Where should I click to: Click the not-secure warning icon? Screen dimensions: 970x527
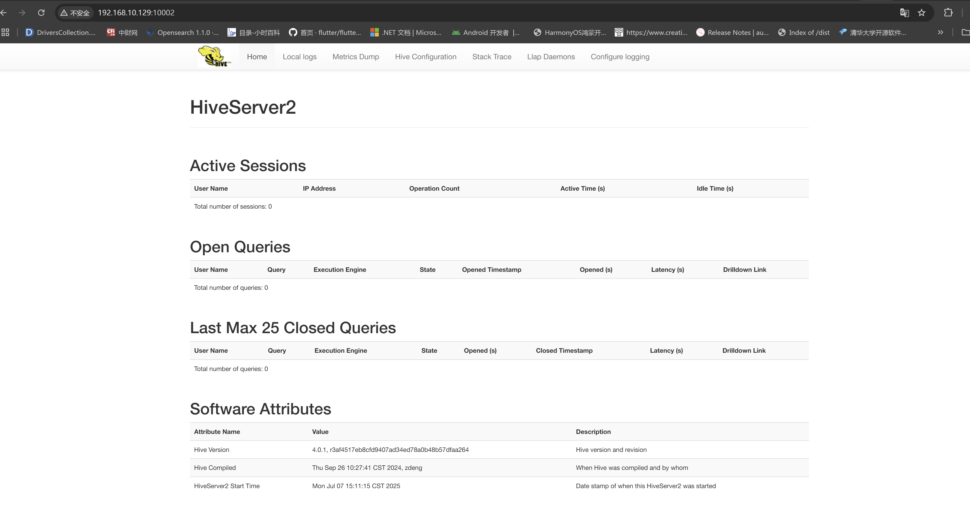point(64,13)
